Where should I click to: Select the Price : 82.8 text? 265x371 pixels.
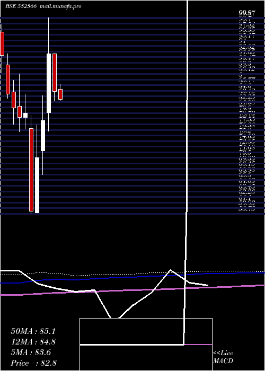pos(33,363)
